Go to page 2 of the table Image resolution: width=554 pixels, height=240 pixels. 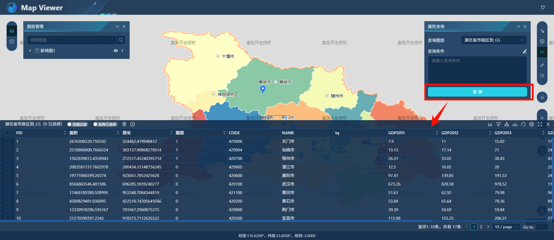point(481,227)
